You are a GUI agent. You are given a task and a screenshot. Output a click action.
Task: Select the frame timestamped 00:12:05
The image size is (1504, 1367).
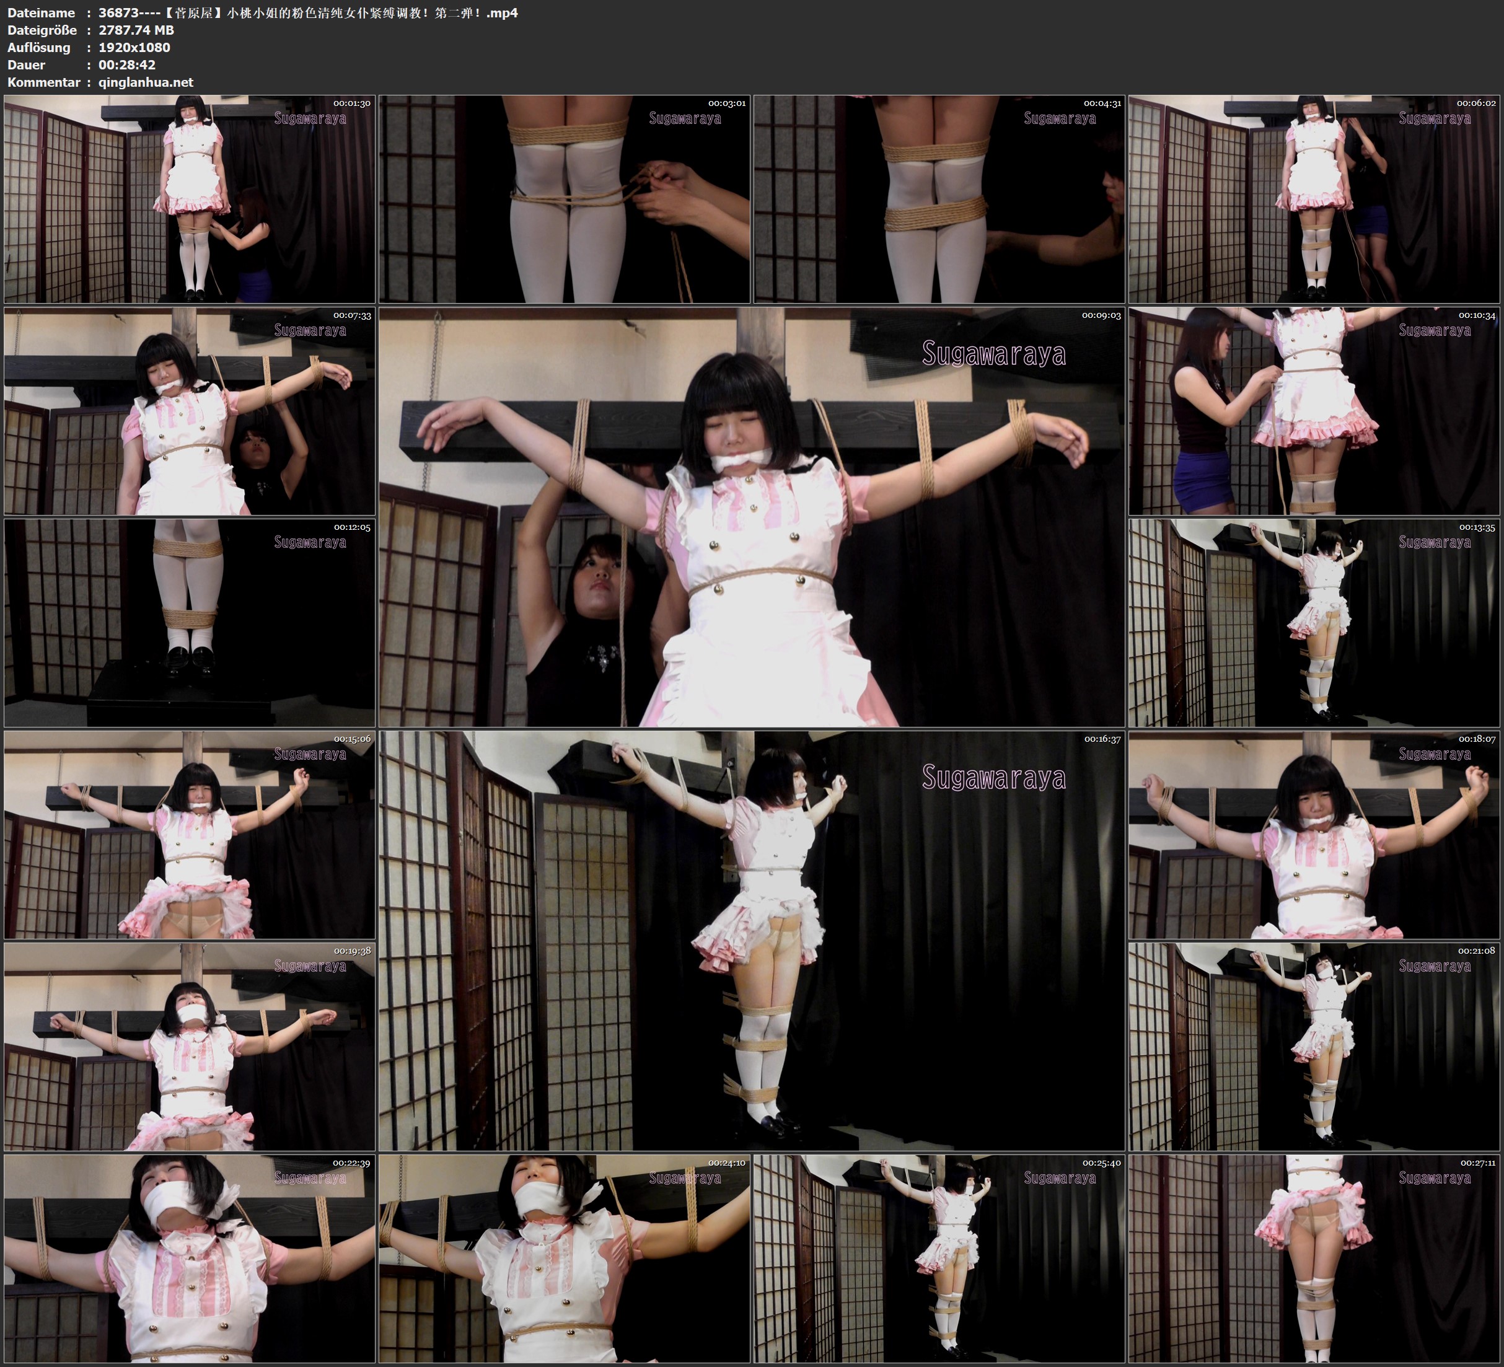190,623
